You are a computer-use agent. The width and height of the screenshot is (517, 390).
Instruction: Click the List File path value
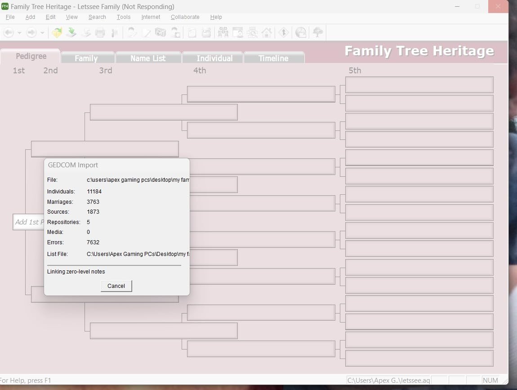click(138, 254)
